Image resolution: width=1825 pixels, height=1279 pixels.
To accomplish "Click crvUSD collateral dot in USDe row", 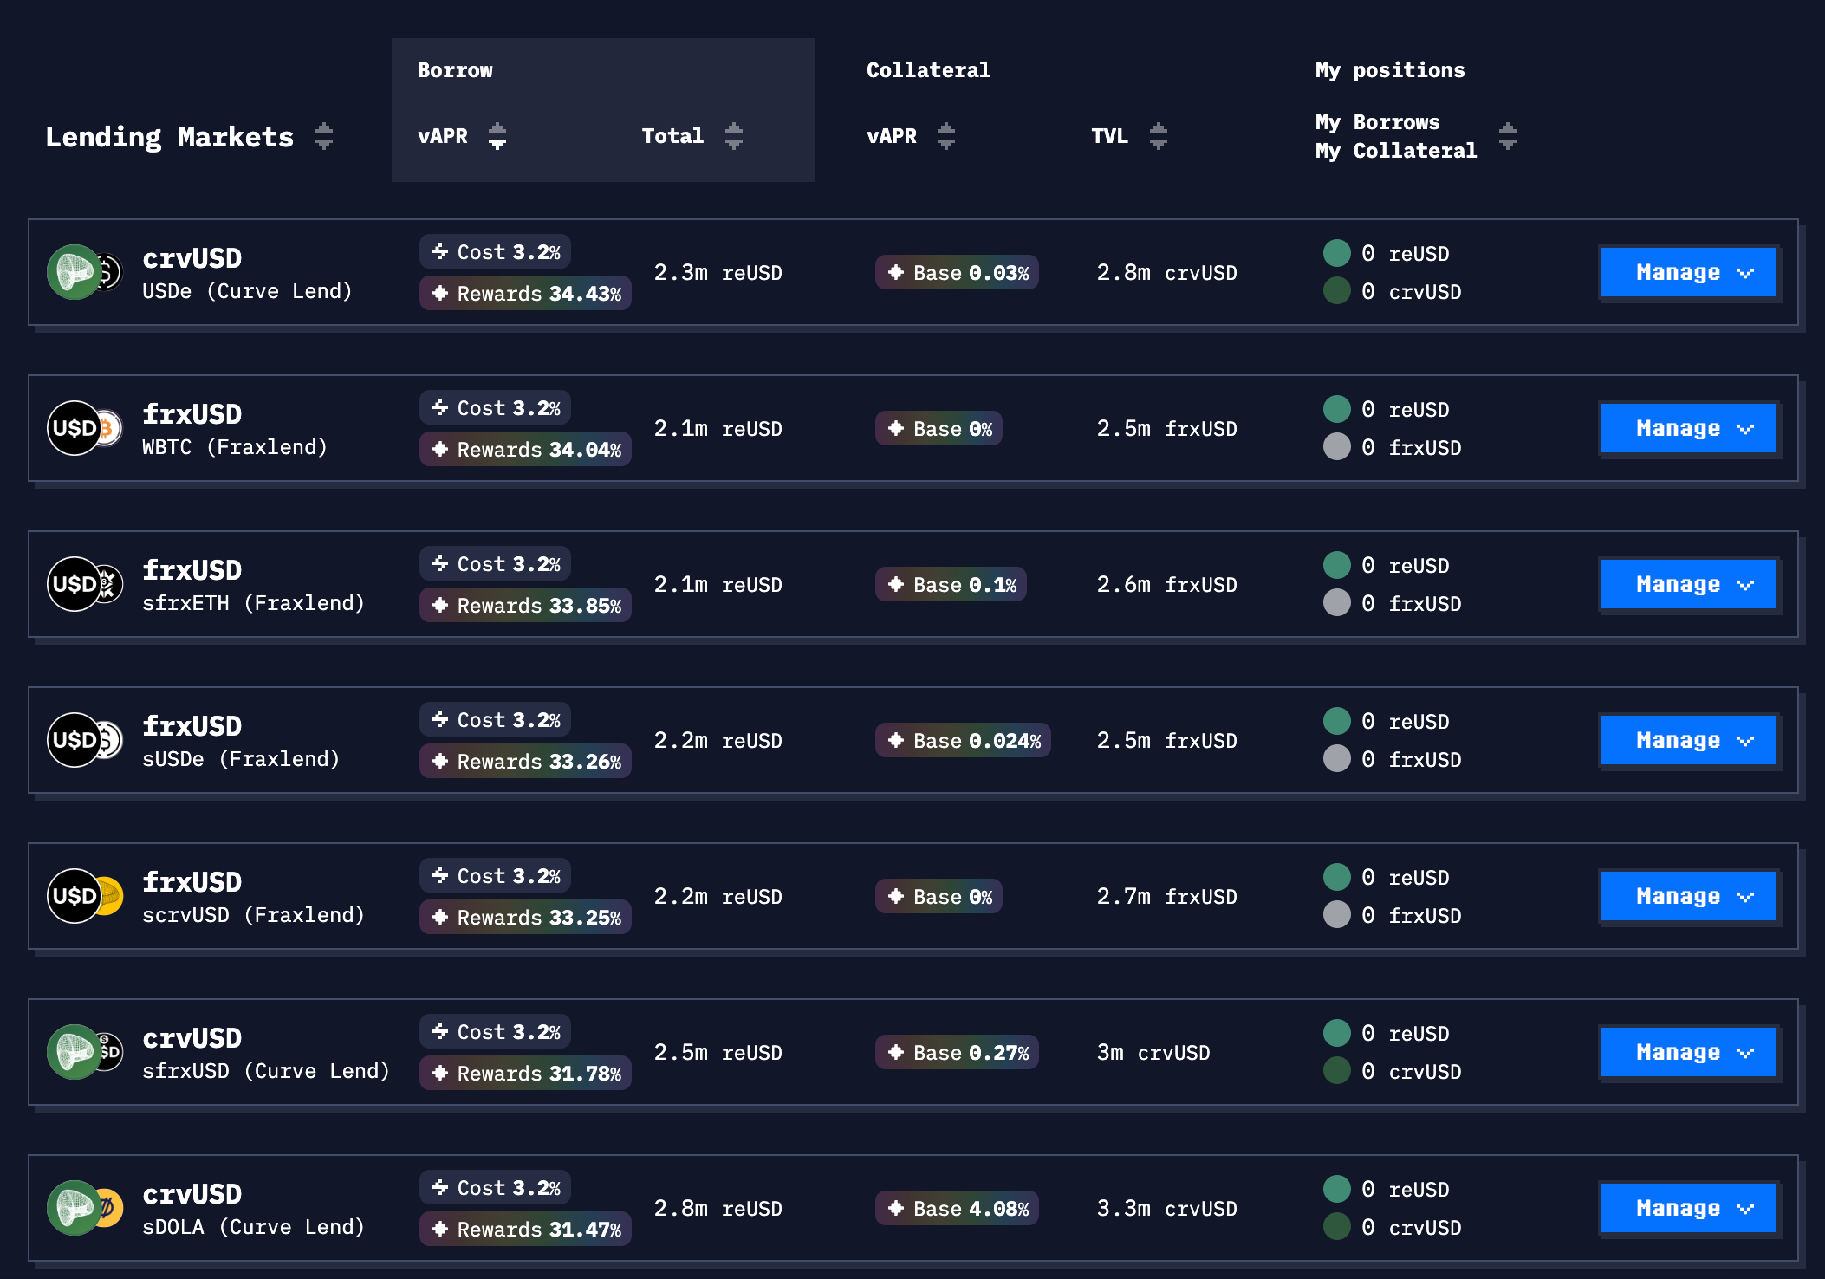I will point(1337,290).
